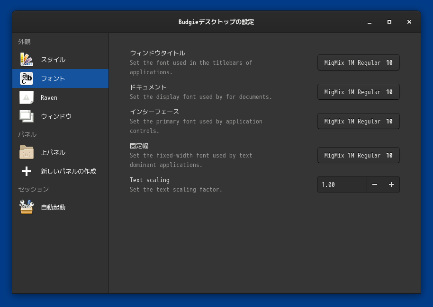Choose 新しいパネルの作成
The image size is (433, 307).
coord(61,171)
